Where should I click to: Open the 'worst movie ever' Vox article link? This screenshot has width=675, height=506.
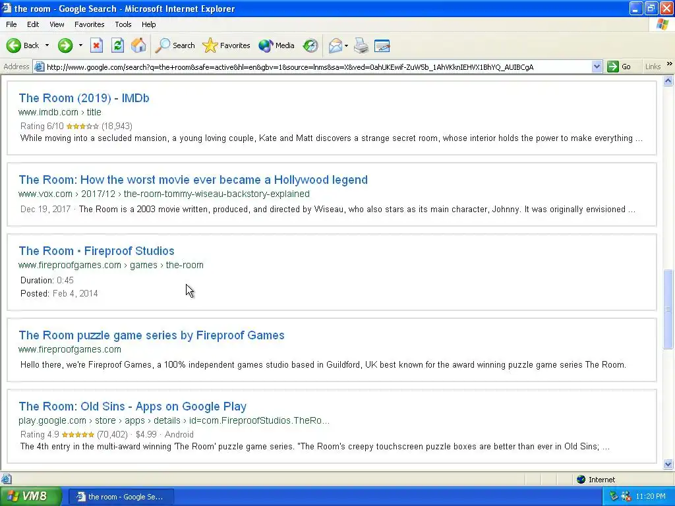[193, 180]
